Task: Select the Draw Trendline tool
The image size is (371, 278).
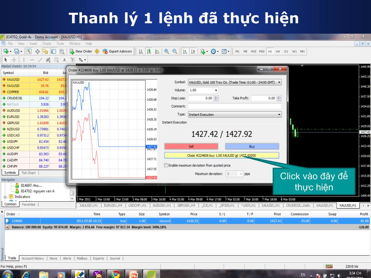Action: (x=40, y=60)
